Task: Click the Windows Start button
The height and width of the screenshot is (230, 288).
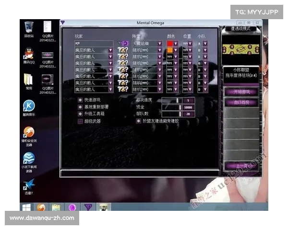Action: [26, 207]
